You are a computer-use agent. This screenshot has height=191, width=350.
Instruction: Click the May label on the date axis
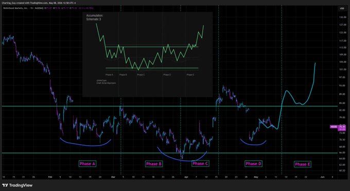coord(256,177)
